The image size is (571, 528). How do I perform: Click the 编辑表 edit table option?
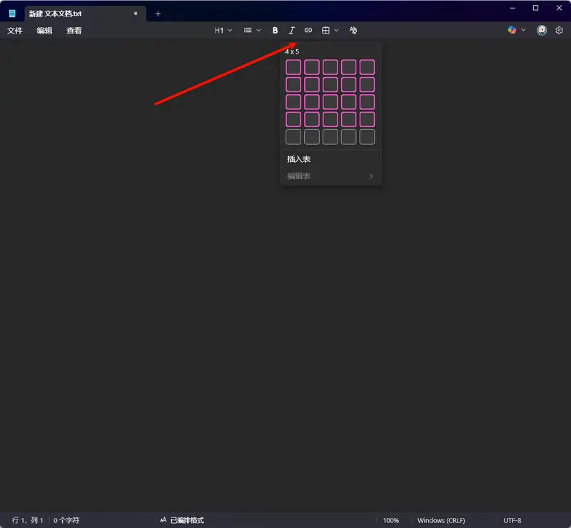(x=299, y=176)
